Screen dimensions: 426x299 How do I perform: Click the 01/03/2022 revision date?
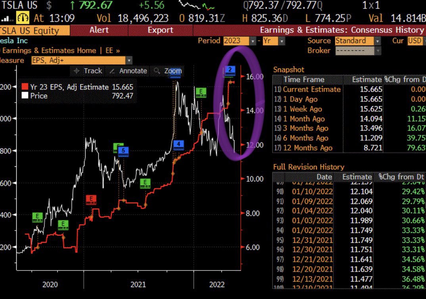[x=313, y=221]
